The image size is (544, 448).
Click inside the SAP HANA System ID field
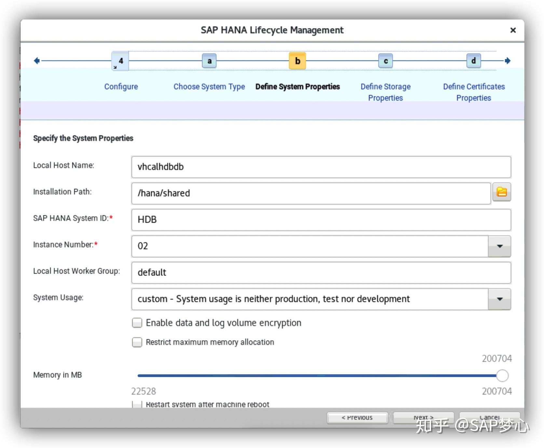coord(321,220)
